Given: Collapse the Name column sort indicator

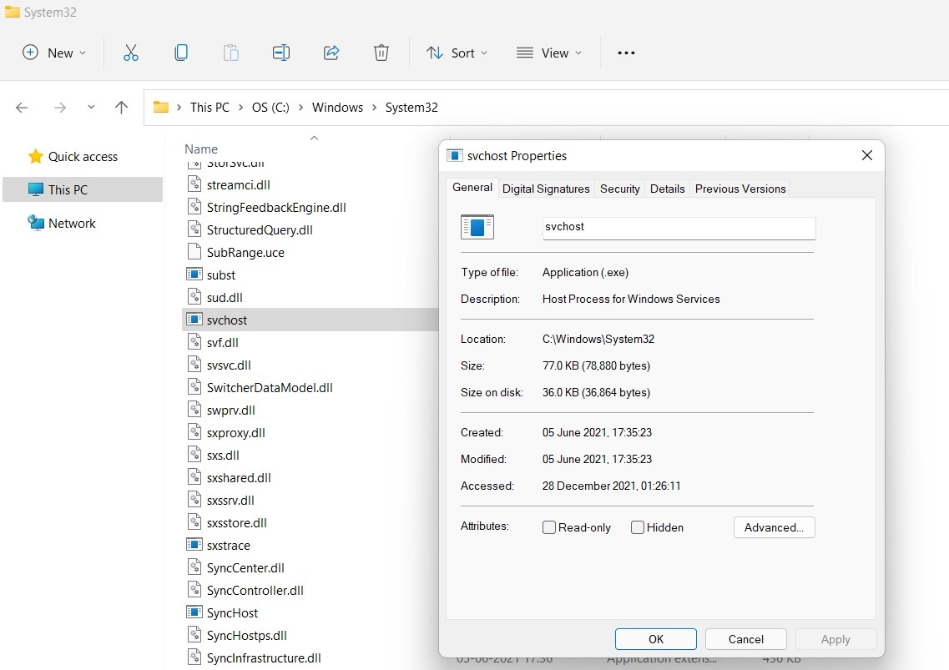Looking at the screenshot, I should (x=314, y=138).
